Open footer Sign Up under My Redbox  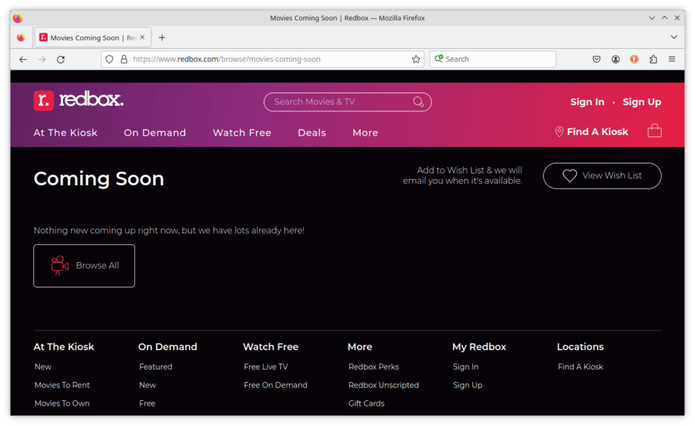pyautogui.click(x=468, y=385)
